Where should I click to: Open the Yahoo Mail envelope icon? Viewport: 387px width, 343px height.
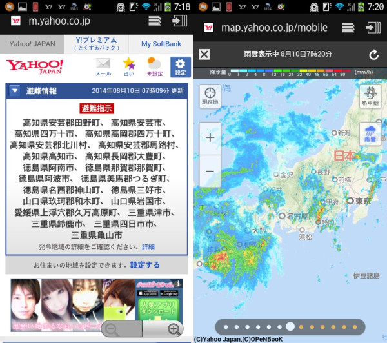pos(103,66)
